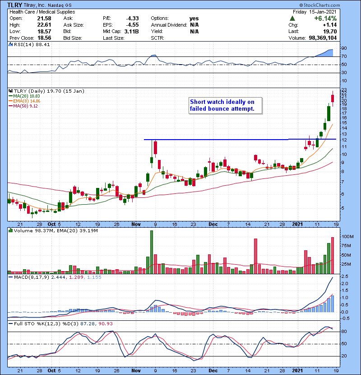
Task: Click the TLRY (Daily) 19.70 (15 Jan) label
Action: point(49,91)
